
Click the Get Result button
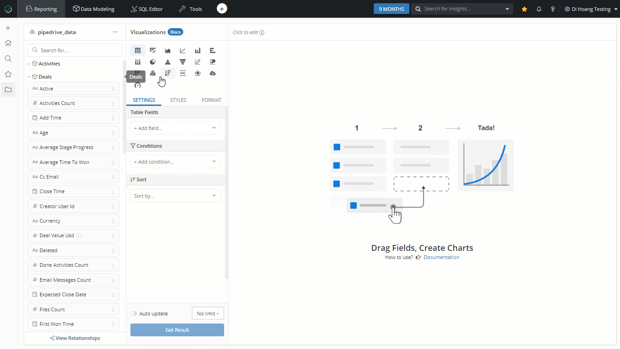coord(177,330)
